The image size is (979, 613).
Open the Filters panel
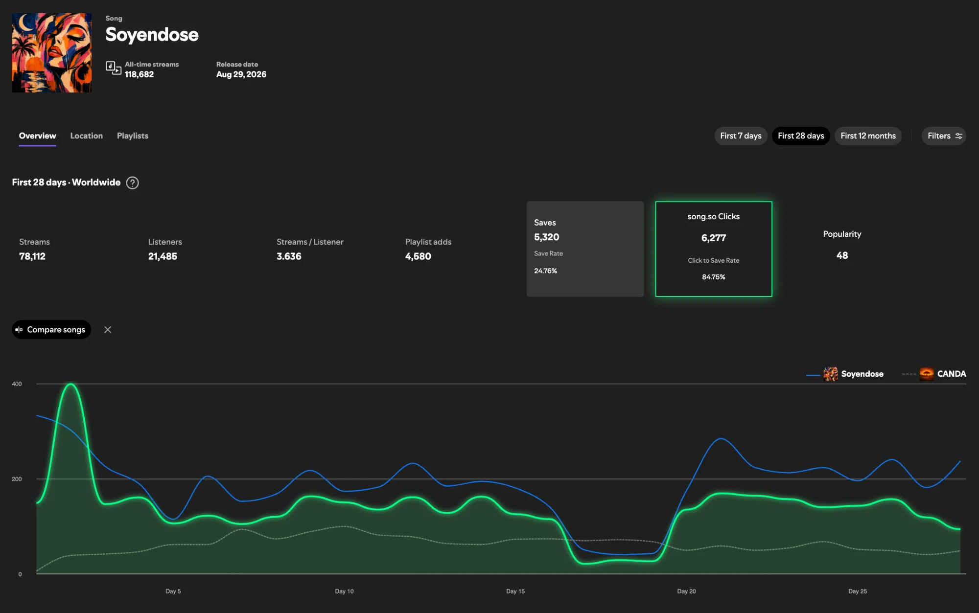[x=944, y=136]
